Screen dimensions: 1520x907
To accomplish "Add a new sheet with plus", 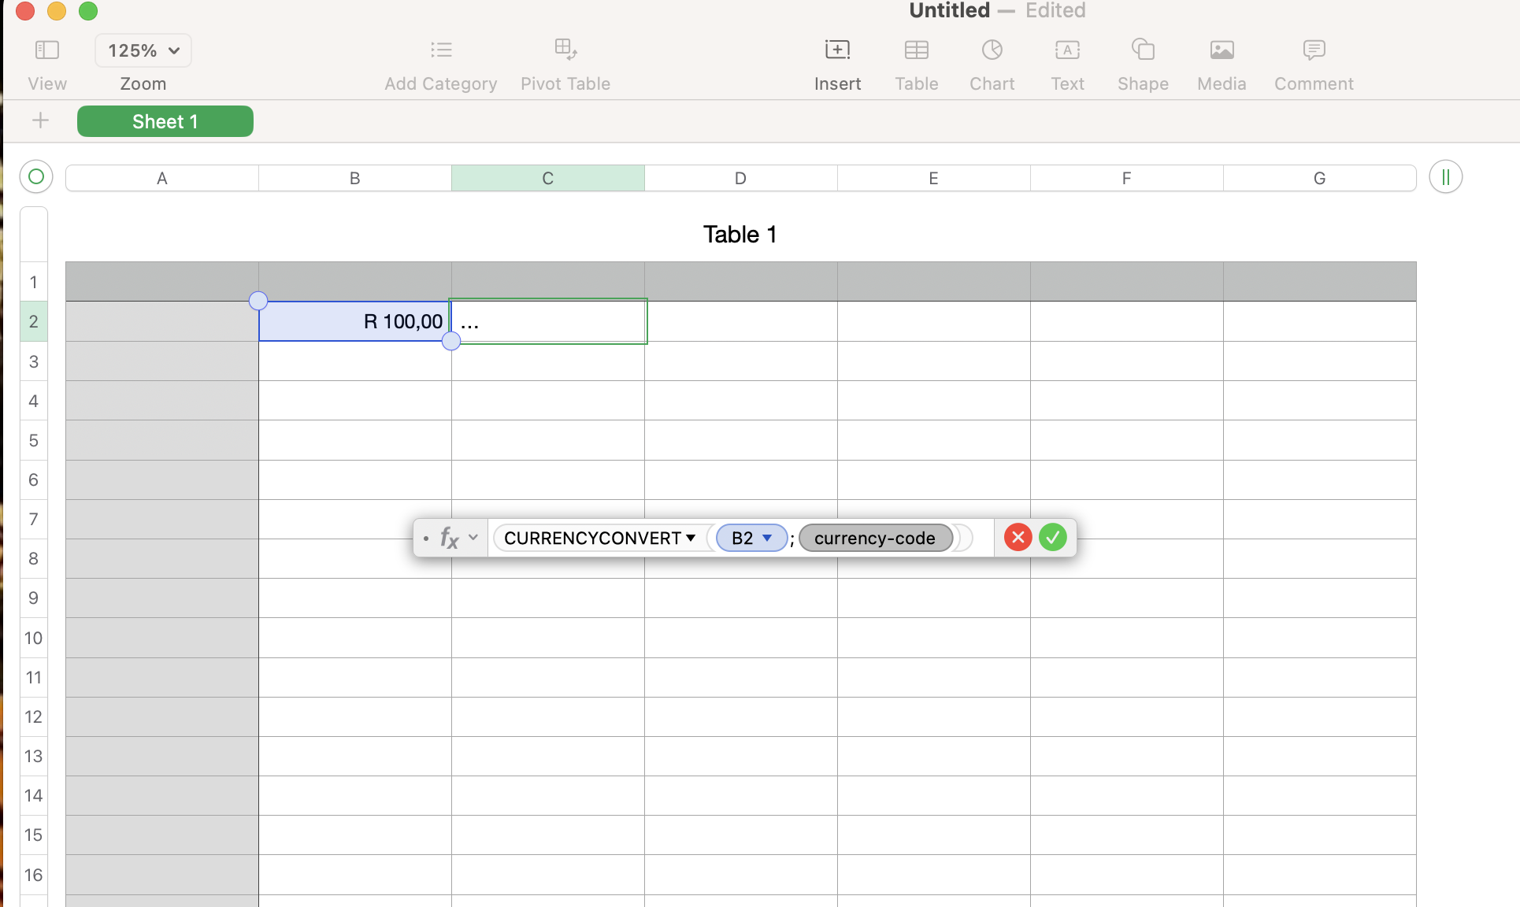I will [x=40, y=120].
